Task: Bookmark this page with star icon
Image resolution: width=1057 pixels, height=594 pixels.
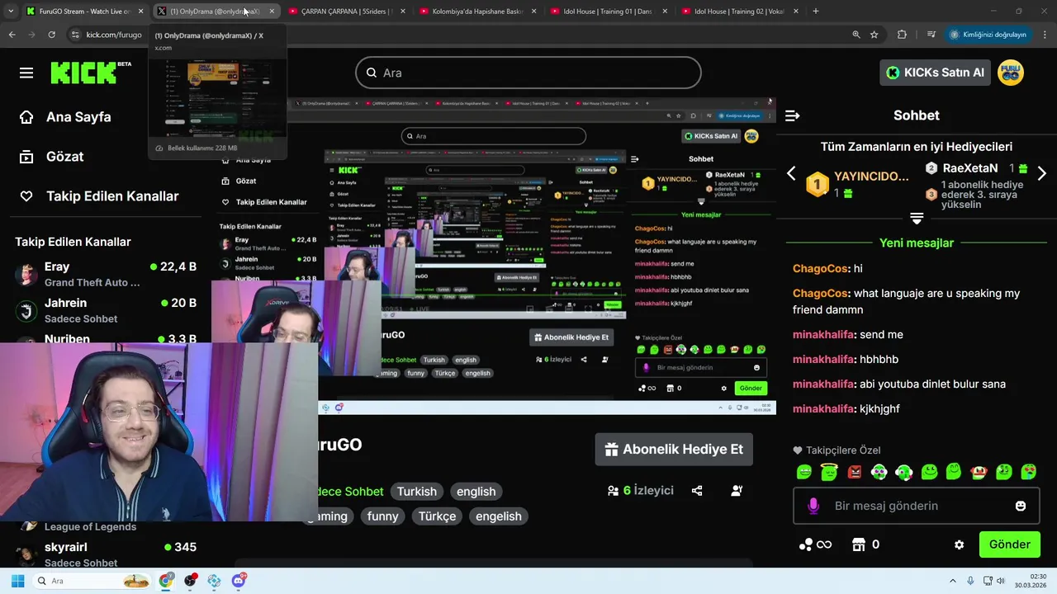Action: (874, 35)
